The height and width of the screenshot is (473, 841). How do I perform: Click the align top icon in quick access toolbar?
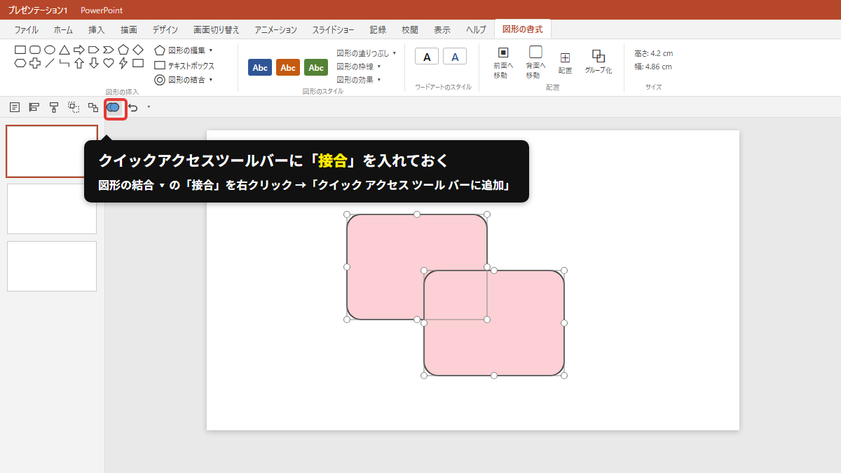tap(54, 107)
